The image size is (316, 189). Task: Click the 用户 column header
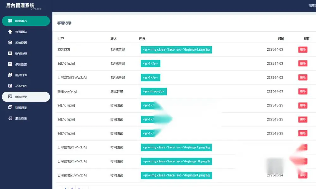click(60, 38)
